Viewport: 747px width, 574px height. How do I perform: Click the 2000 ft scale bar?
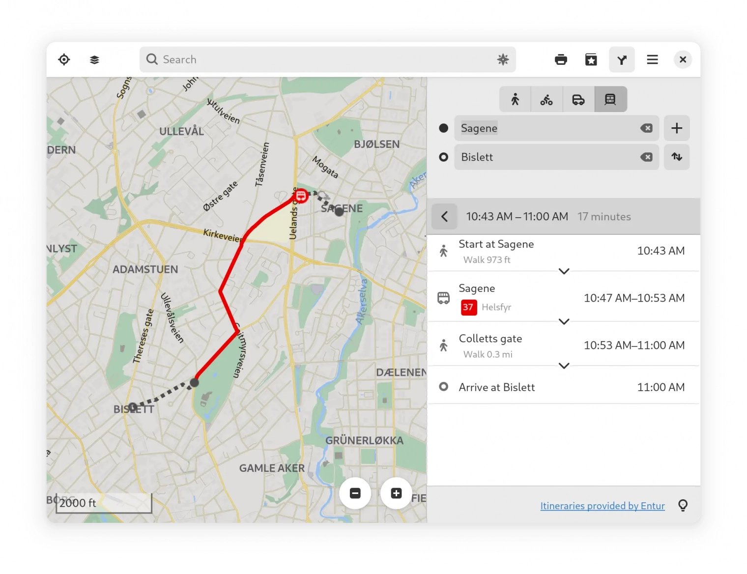[104, 503]
